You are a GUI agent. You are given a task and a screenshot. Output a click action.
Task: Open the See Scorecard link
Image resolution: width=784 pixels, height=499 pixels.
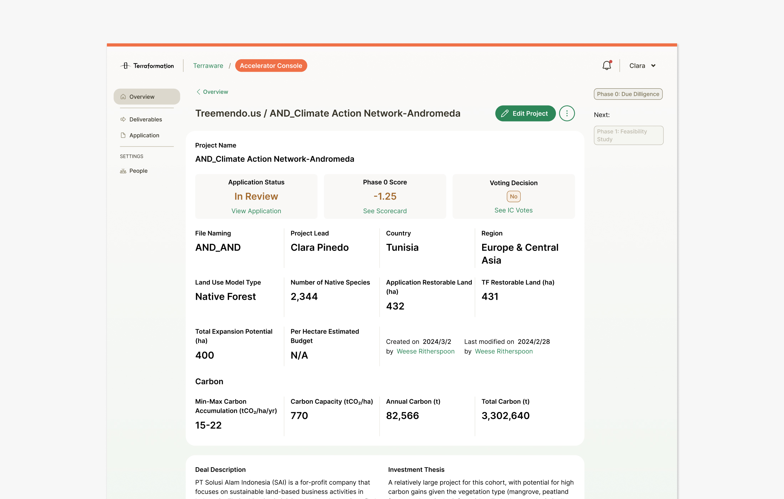click(385, 211)
